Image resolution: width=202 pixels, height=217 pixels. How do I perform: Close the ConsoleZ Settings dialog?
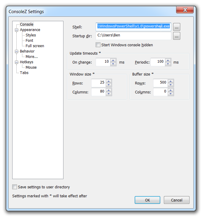tap(185, 10)
